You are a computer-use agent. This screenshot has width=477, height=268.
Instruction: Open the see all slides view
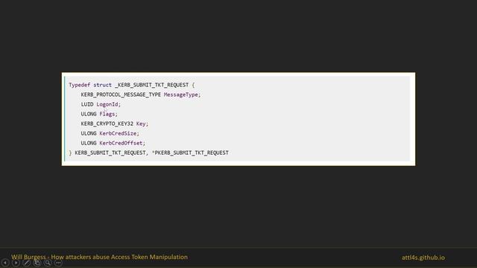(x=37, y=263)
